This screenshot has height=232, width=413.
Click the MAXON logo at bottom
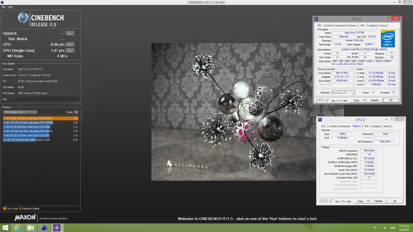click(25, 218)
